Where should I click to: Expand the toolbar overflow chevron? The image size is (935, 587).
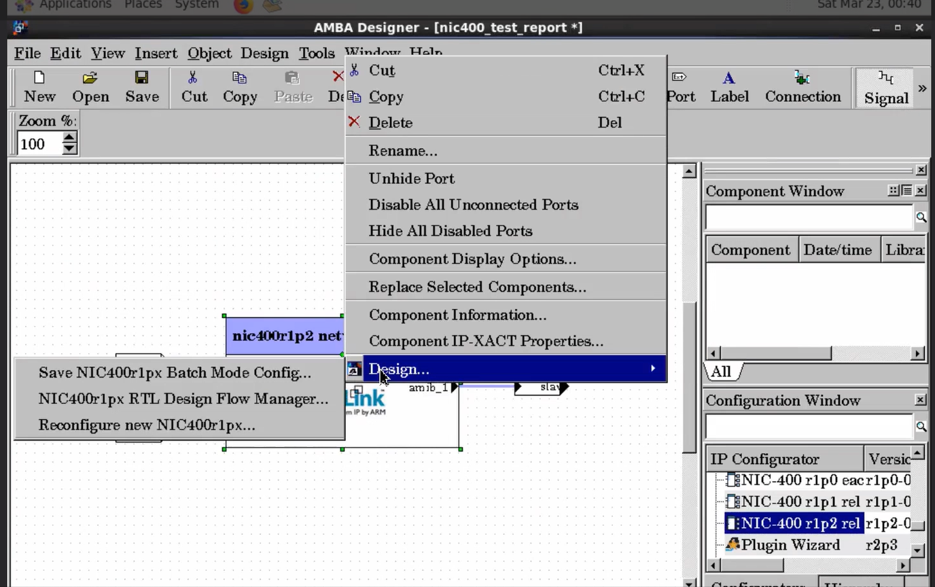922,88
